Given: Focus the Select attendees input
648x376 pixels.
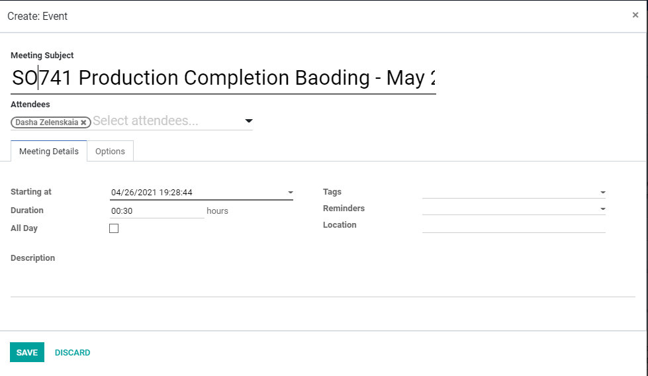Looking at the screenshot, I should coord(167,120).
